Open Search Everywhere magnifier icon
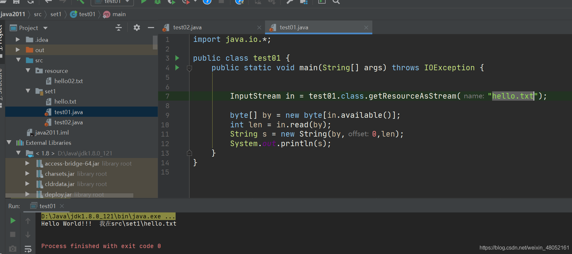 (336, 2)
